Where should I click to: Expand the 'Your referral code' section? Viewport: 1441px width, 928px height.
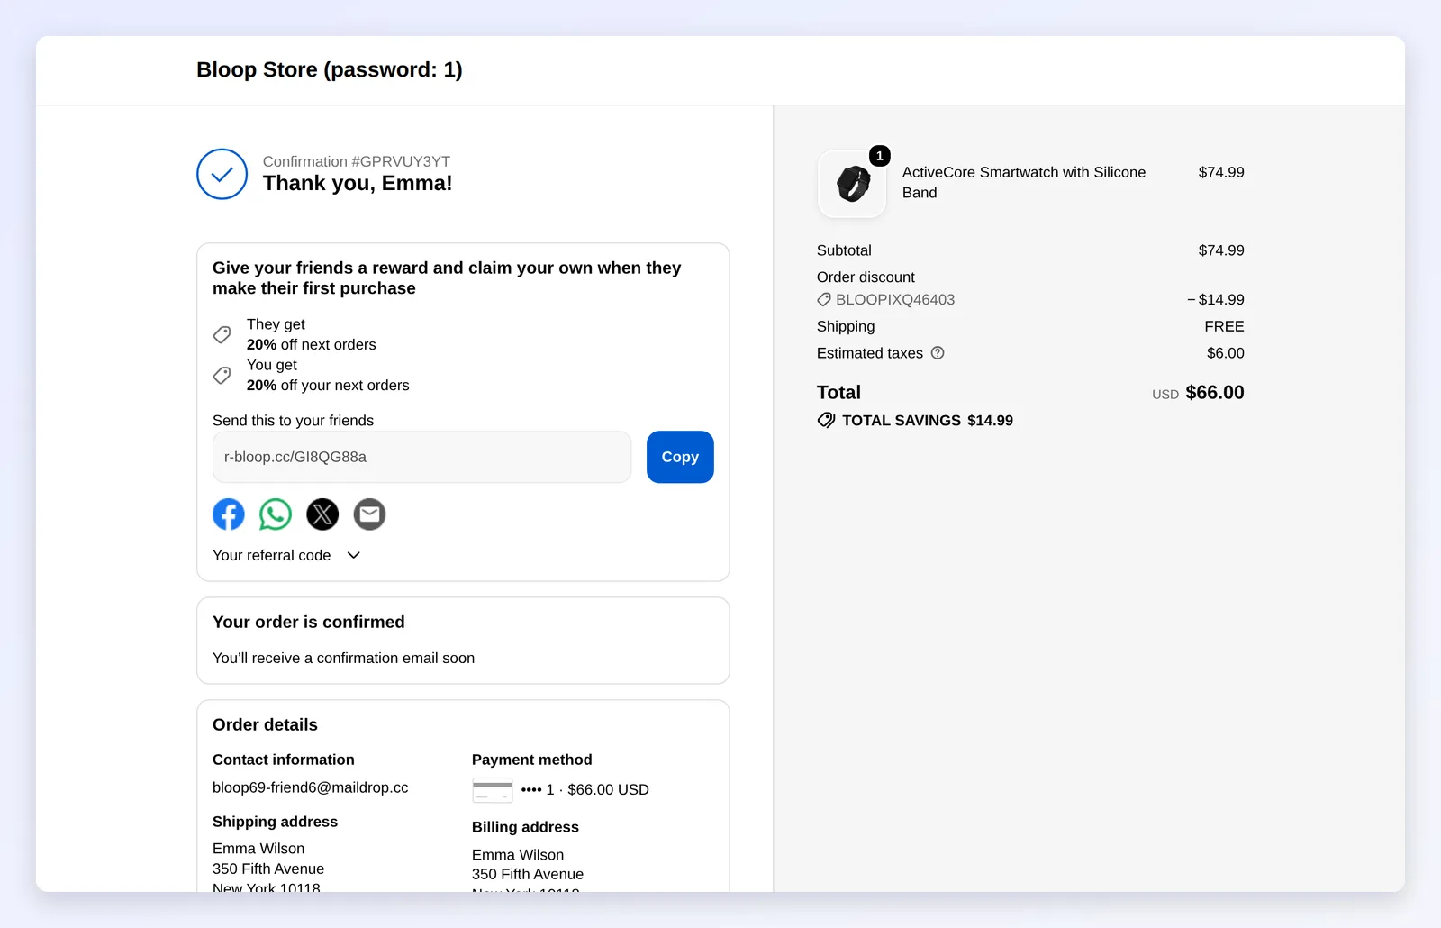[x=286, y=556]
